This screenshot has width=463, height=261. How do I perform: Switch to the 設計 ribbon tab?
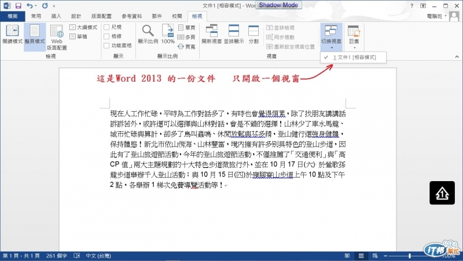pyautogui.click(x=76, y=16)
